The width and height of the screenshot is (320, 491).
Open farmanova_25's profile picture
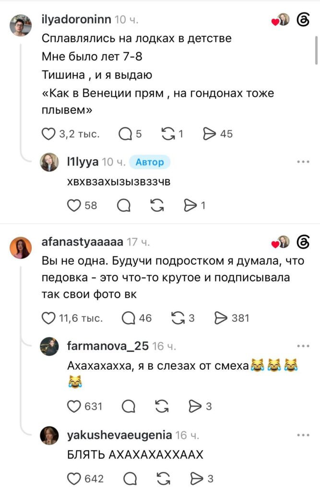(x=49, y=347)
